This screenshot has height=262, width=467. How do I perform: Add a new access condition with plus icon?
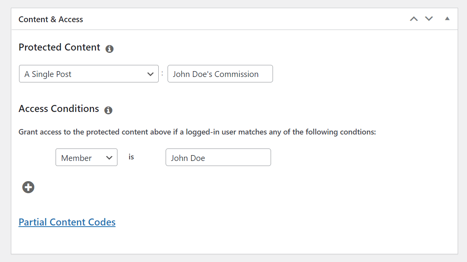point(28,187)
